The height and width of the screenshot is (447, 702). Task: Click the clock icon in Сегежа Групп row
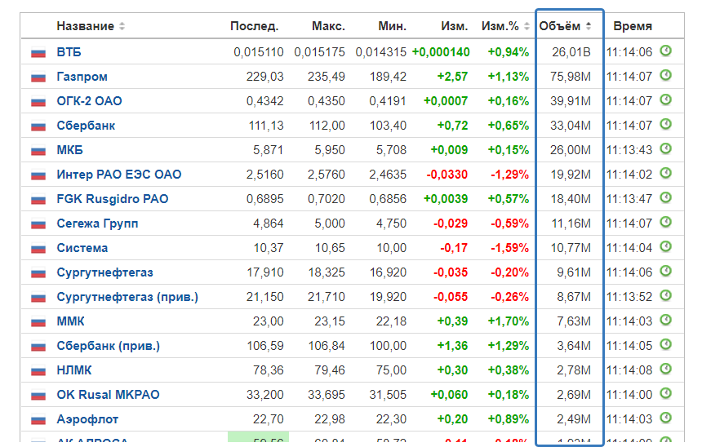tap(666, 222)
